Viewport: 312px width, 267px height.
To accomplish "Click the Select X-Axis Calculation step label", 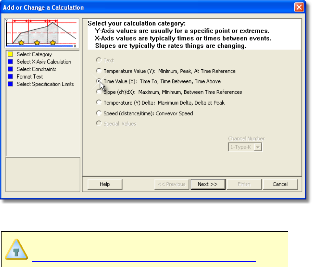I will pos(44,62).
